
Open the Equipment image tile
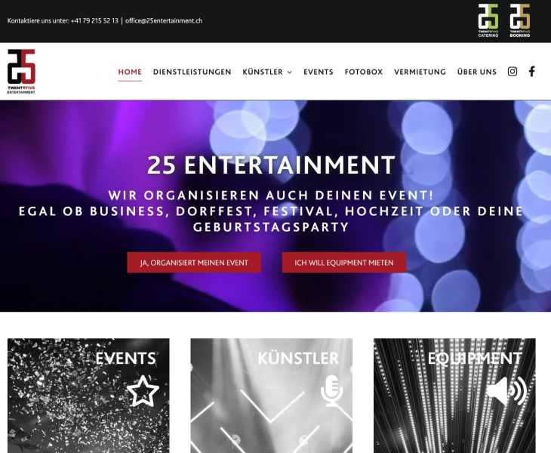point(454,396)
